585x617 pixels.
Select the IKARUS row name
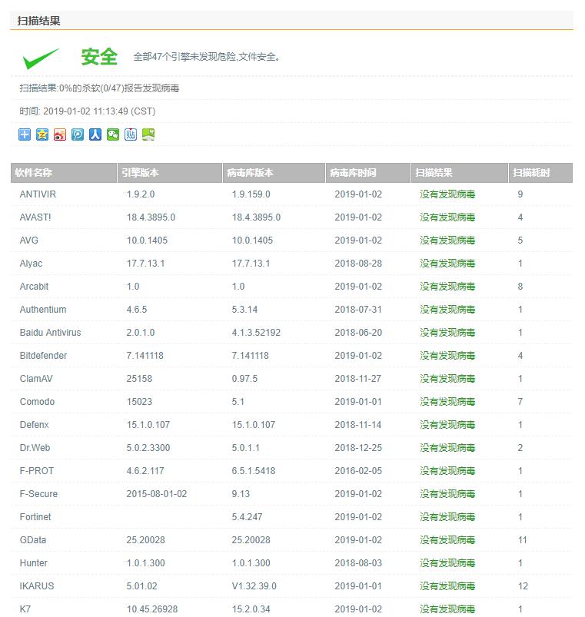37,586
